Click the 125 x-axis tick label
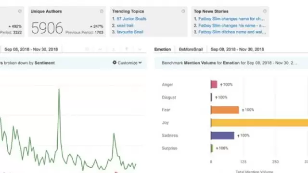Image resolution: width=308 pixels, height=173 pixels. point(243,162)
